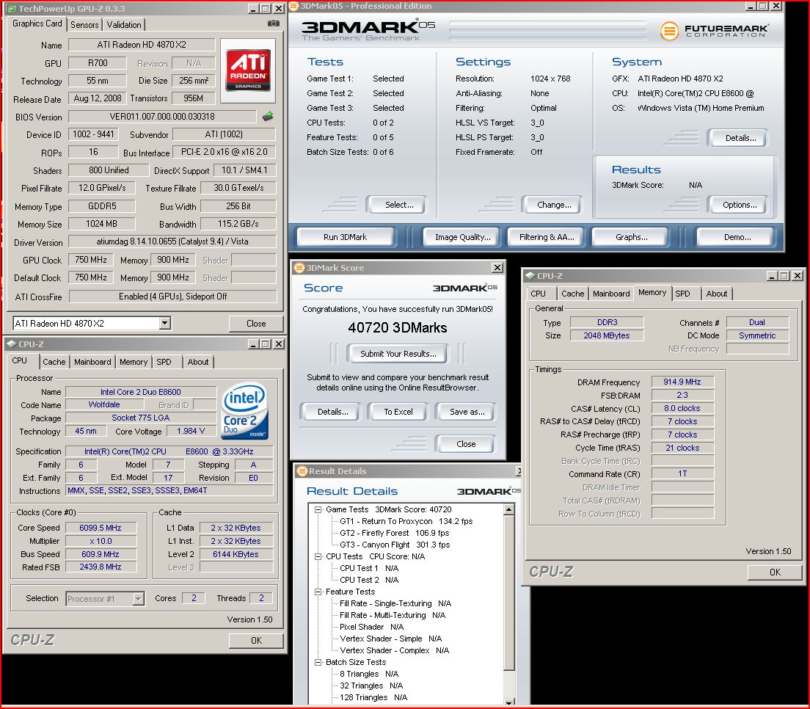Image resolution: width=810 pixels, height=709 pixels.
Task: Click the 40720 3DMarks score text
Action: pos(398,327)
